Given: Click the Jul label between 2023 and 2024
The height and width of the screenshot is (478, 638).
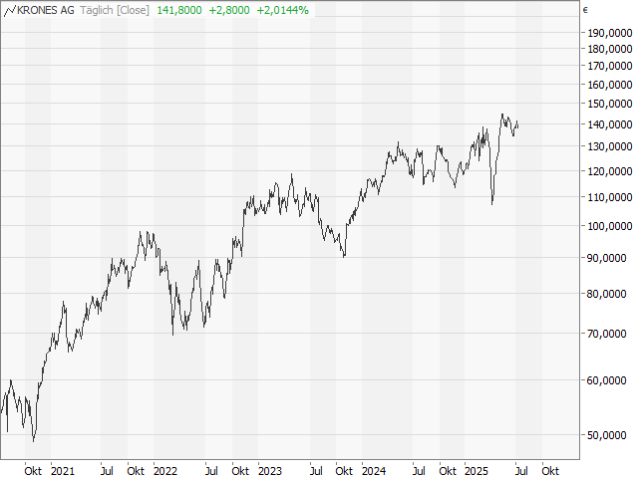Looking at the screenshot, I should pos(316,471).
